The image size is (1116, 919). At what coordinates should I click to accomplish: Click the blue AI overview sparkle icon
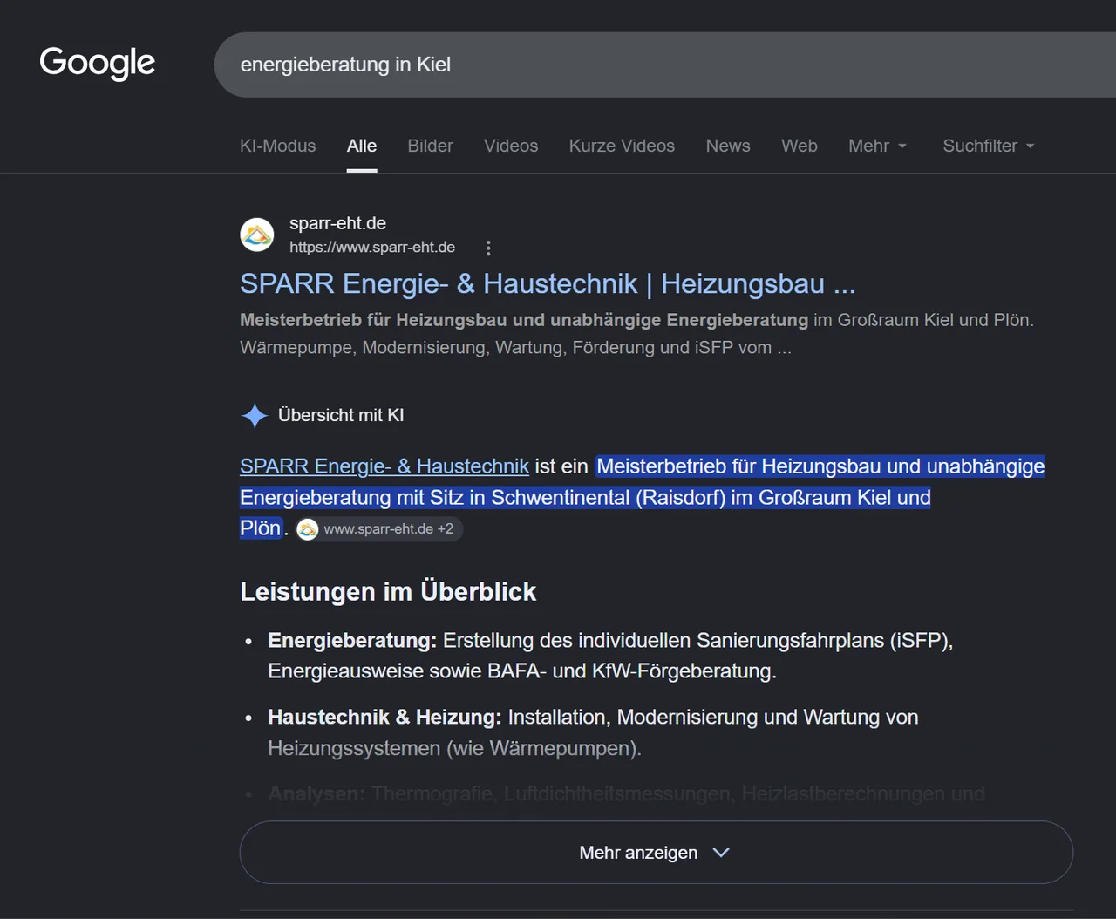(x=255, y=416)
